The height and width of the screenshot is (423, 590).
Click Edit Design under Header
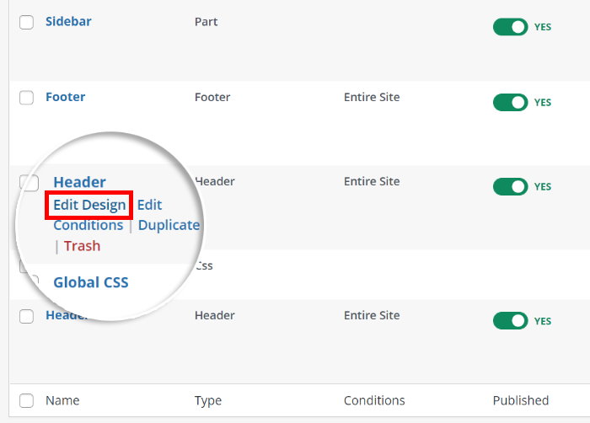pos(89,205)
